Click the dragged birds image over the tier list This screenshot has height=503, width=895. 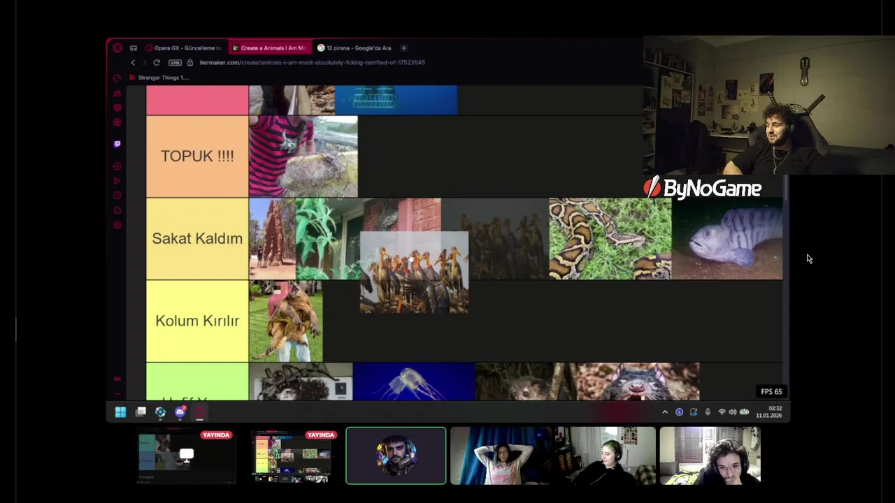(x=414, y=272)
